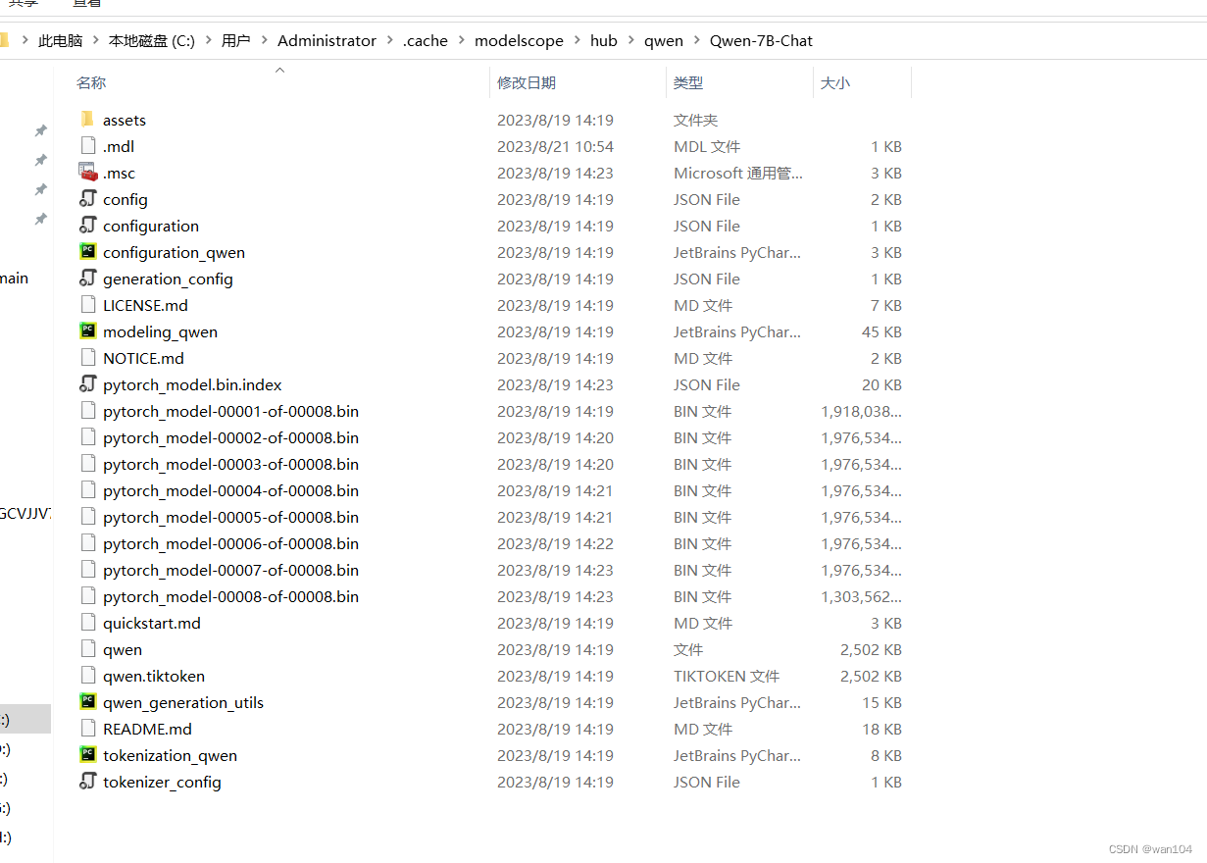Image resolution: width=1207 pixels, height=863 pixels.
Task: Expand breadcrumb chevron after 用户
Action: pos(264,41)
